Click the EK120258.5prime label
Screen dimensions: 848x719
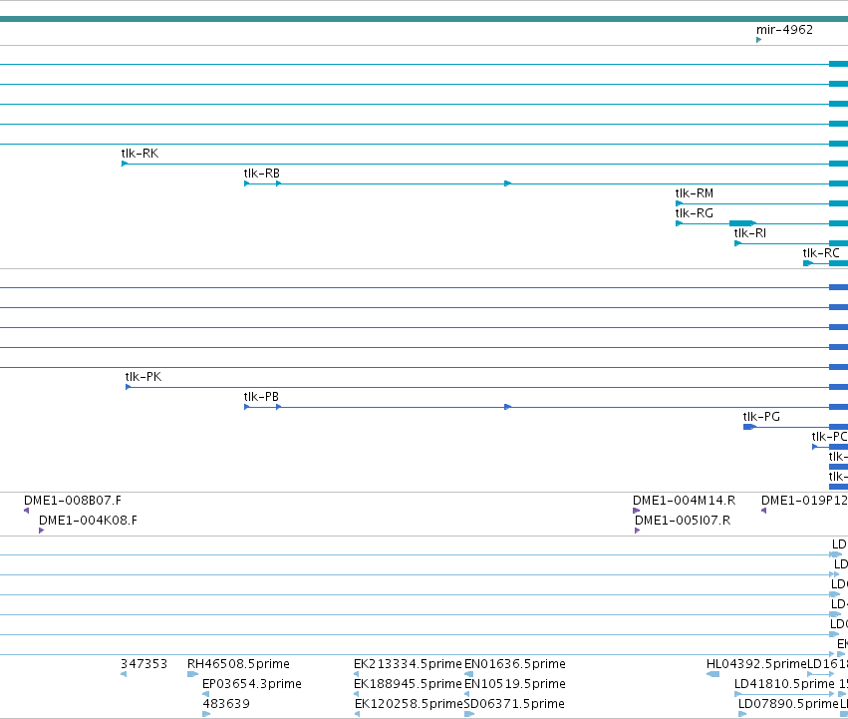tap(409, 704)
